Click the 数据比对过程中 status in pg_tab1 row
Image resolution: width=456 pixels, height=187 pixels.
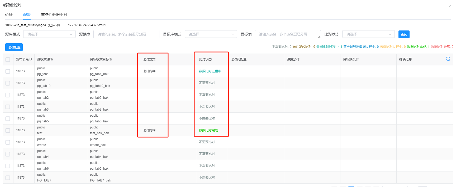[x=210, y=71]
